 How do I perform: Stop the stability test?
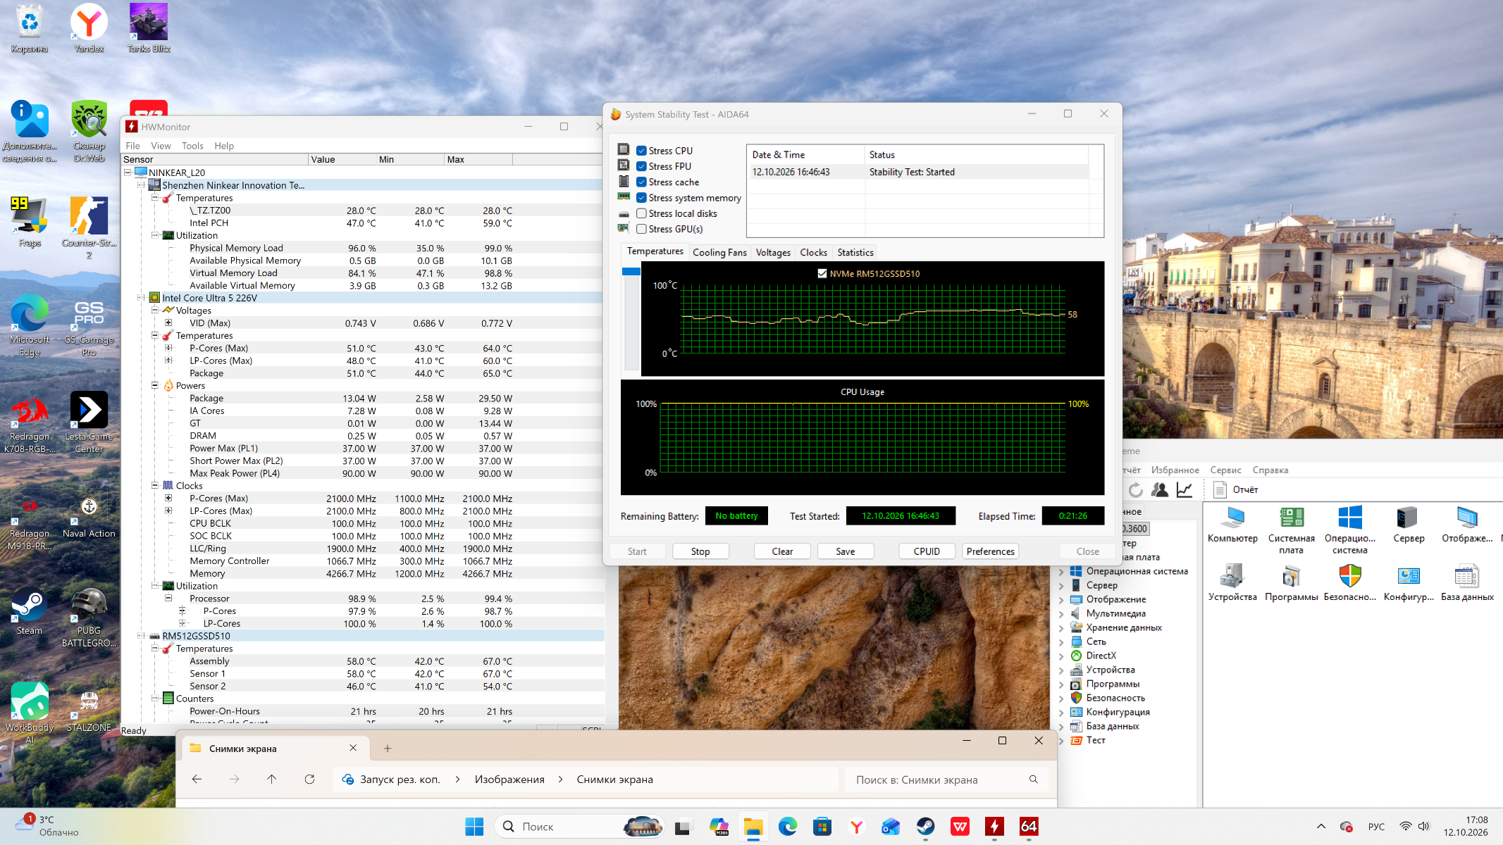[700, 551]
